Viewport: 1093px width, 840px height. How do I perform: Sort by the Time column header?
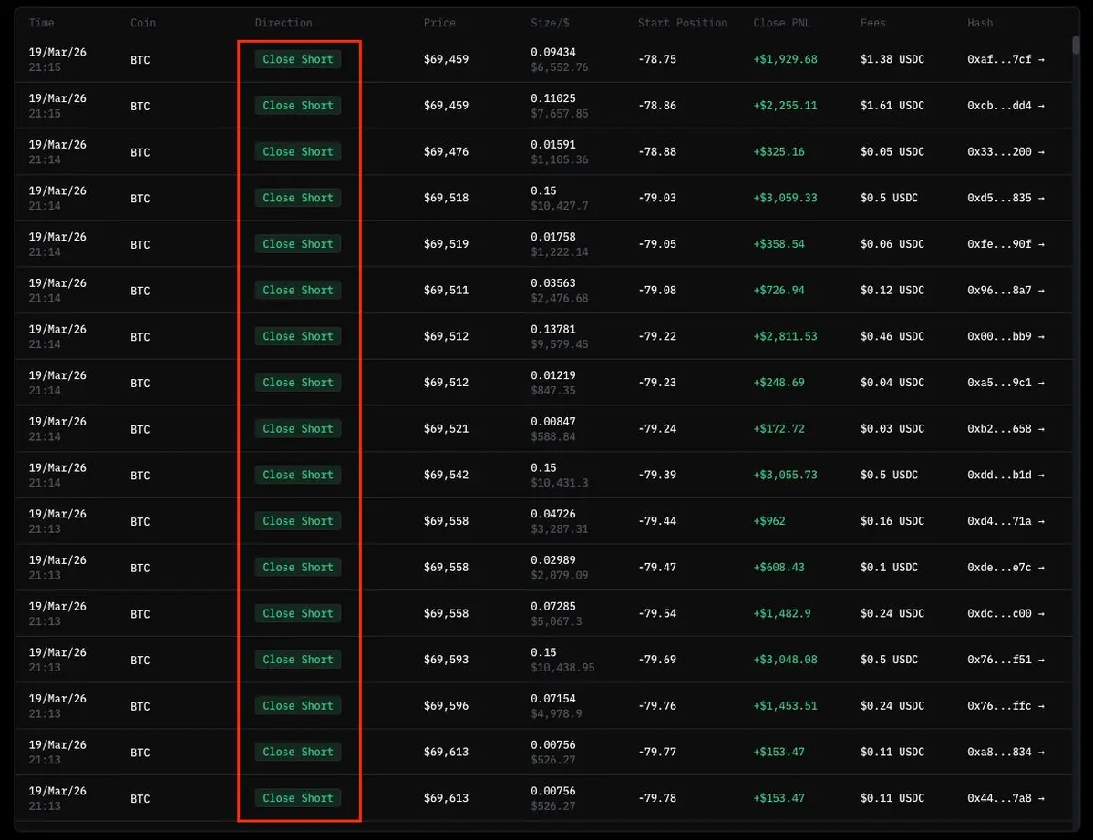(41, 23)
